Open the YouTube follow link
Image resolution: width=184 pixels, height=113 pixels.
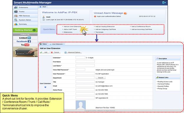(25, 45)
